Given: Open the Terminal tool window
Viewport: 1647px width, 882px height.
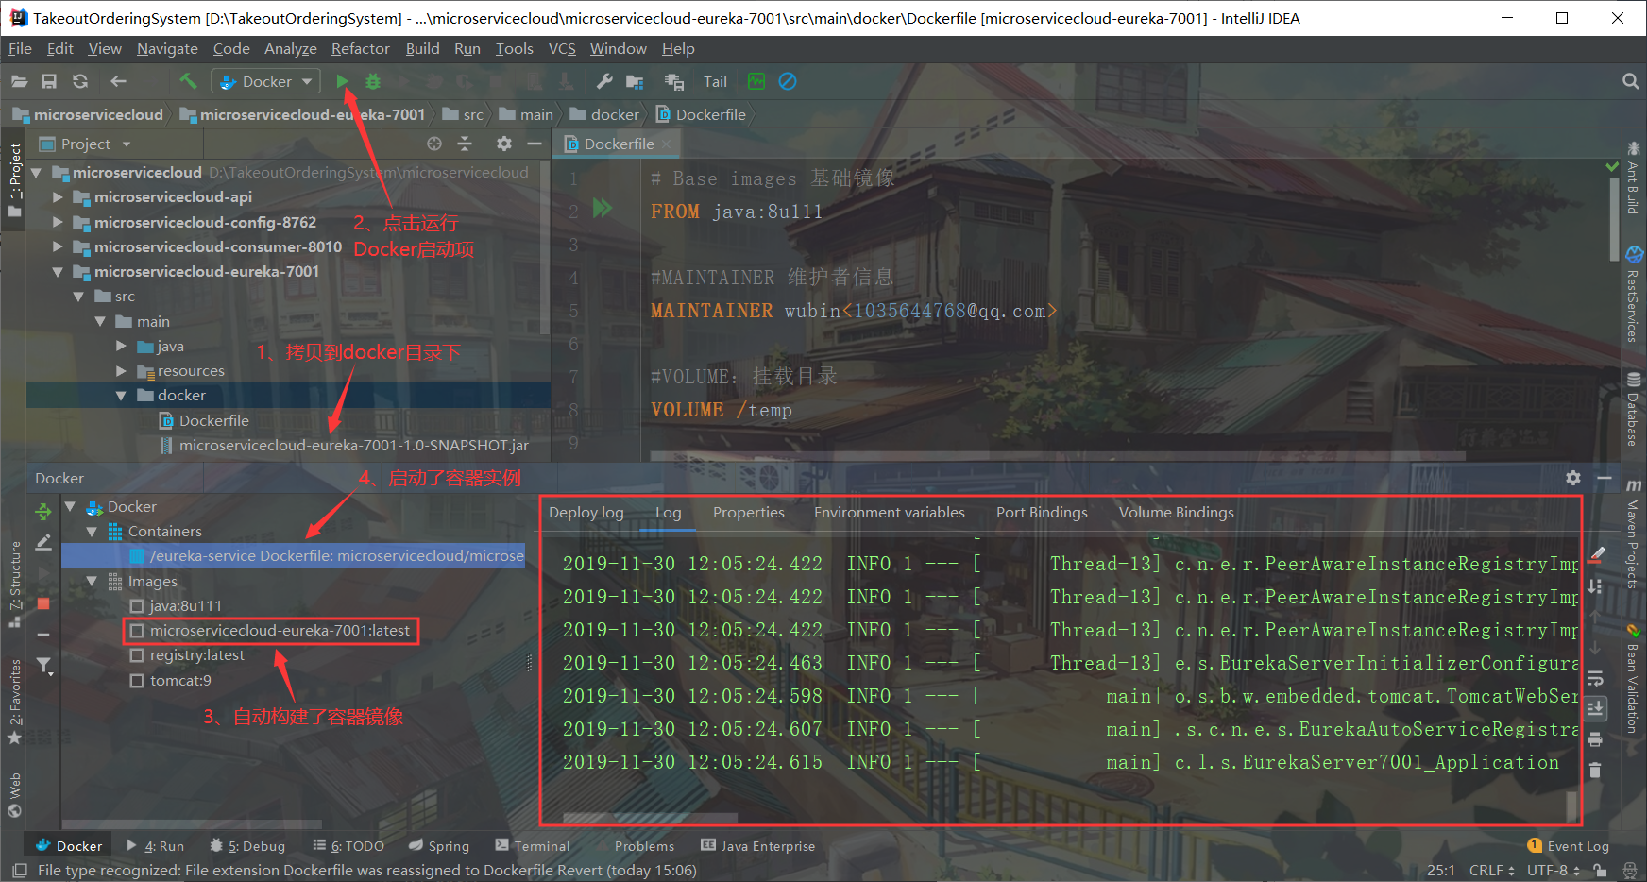Looking at the screenshot, I should click(x=541, y=845).
